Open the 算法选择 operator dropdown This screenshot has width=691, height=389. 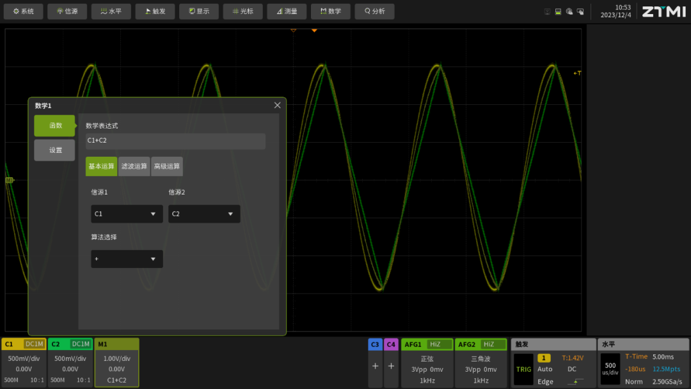[x=127, y=258]
